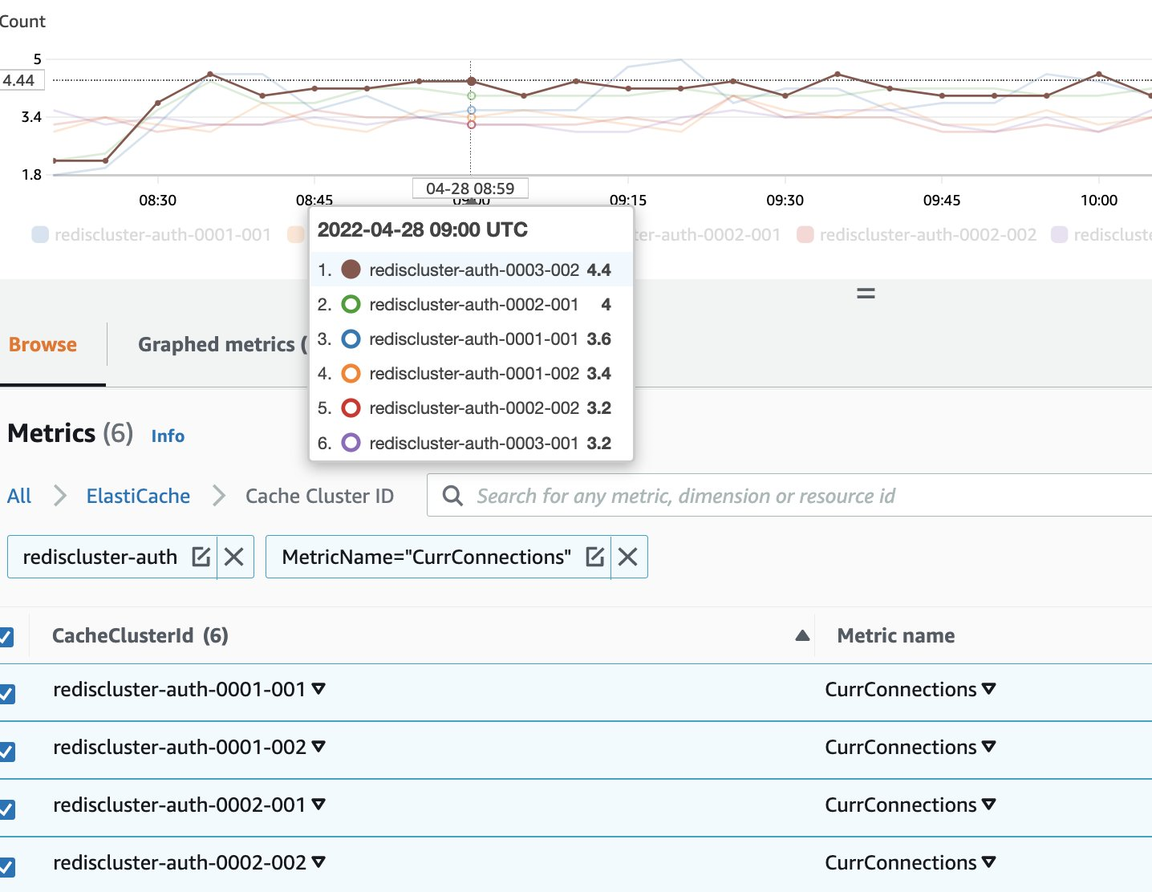Image resolution: width=1152 pixels, height=892 pixels.
Task: Click the Metric name column header
Action: (896, 636)
